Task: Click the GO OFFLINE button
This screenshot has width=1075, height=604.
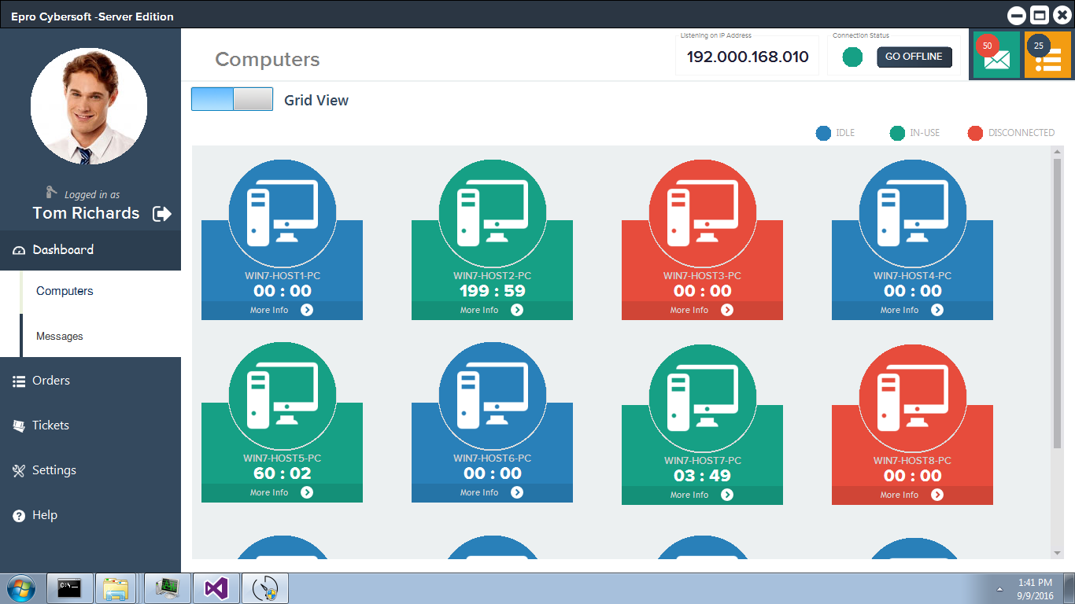Action: click(x=914, y=57)
